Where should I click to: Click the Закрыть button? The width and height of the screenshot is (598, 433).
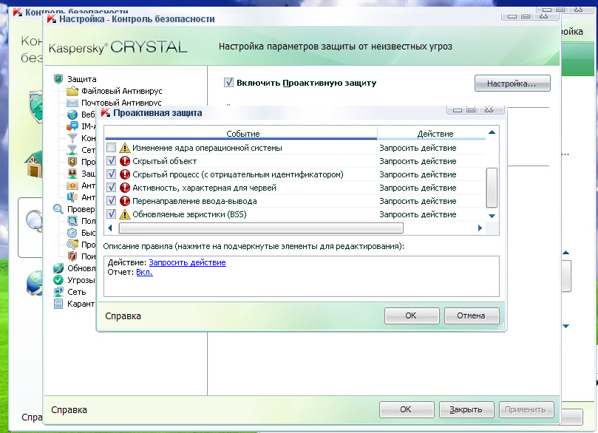(x=466, y=409)
